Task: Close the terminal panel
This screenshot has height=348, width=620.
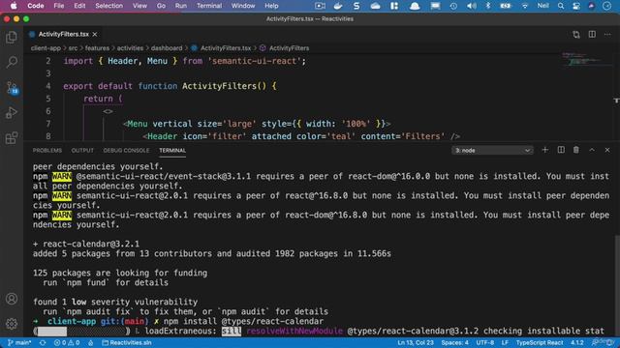Action: pos(607,150)
